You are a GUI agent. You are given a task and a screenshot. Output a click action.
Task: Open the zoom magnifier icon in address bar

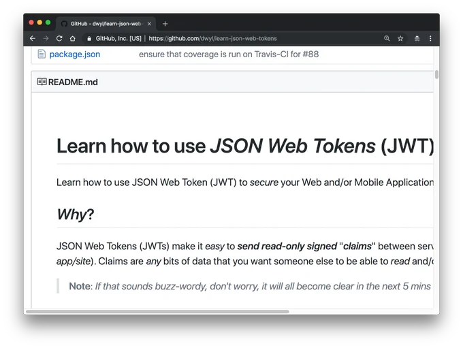click(387, 38)
